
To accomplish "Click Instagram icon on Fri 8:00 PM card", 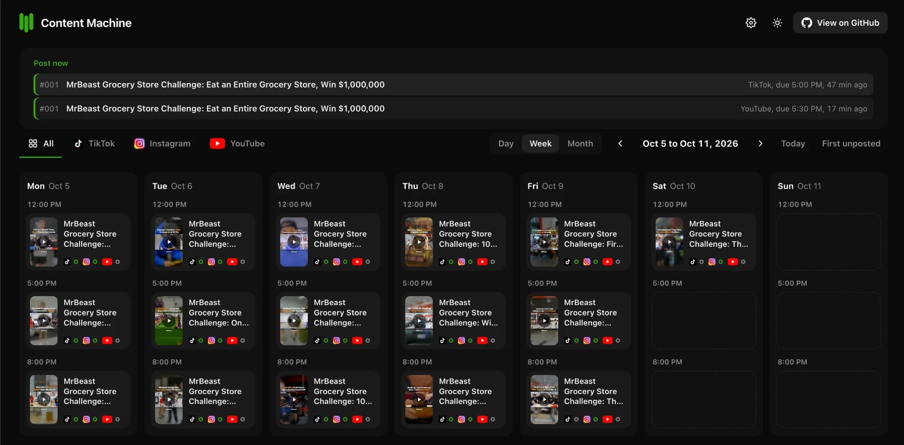I will (x=587, y=419).
